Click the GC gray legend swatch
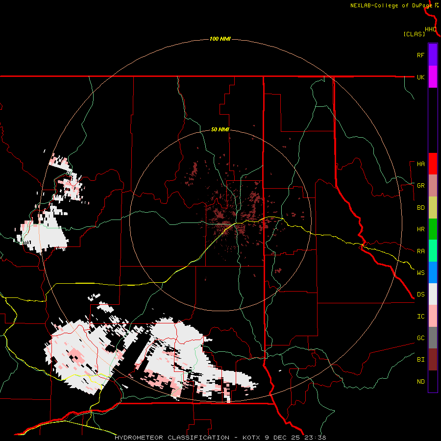Image resolution: width=441 pixels, height=441 pixels. pos(433,338)
